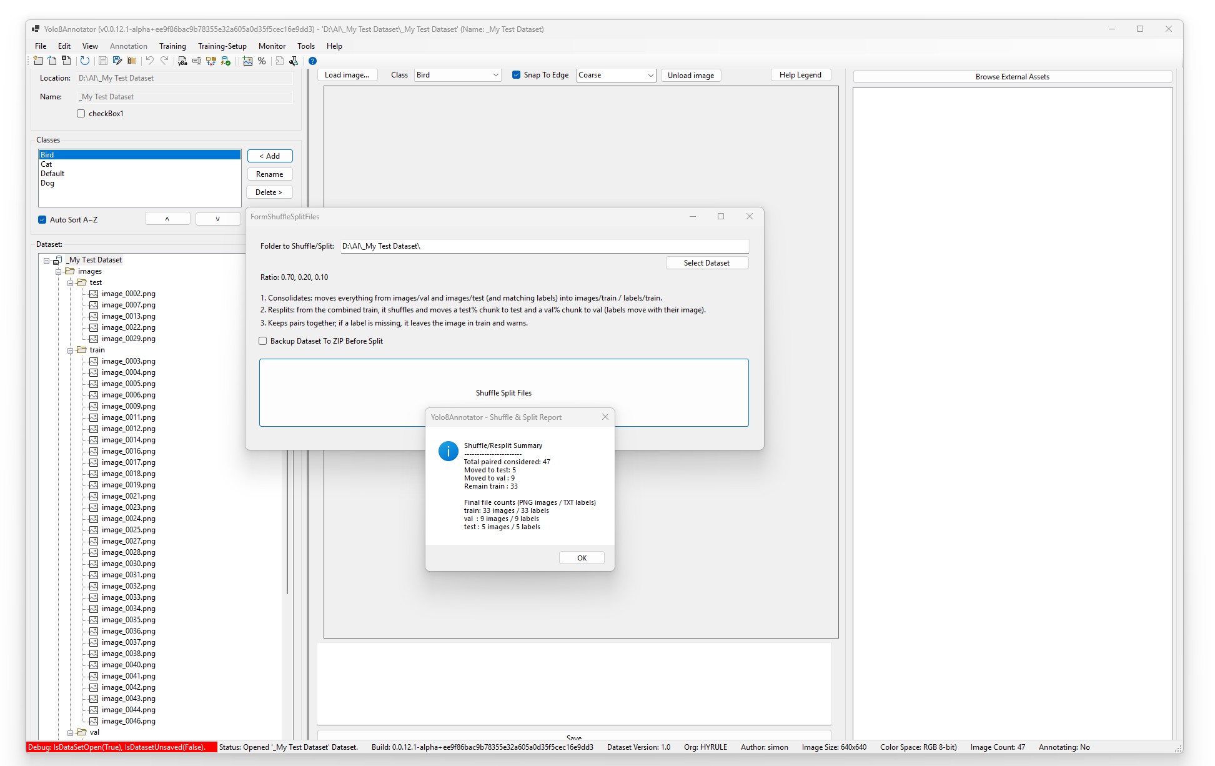Click the save-as disk with pencil icon
This screenshot has height=766, width=1215.
117,61
